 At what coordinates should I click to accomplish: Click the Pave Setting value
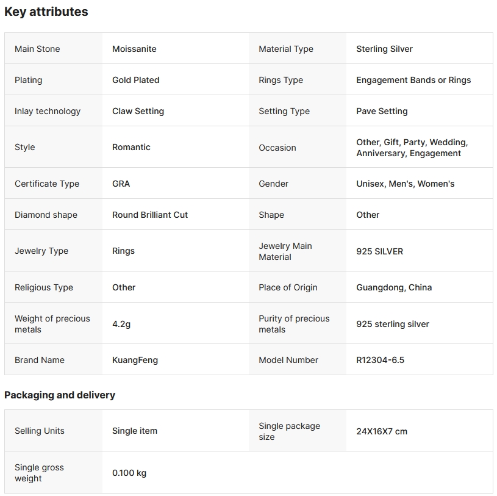pyautogui.click(x=382, y=111)
